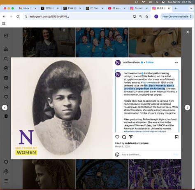Reload the Instagram page

pos(18,16)
